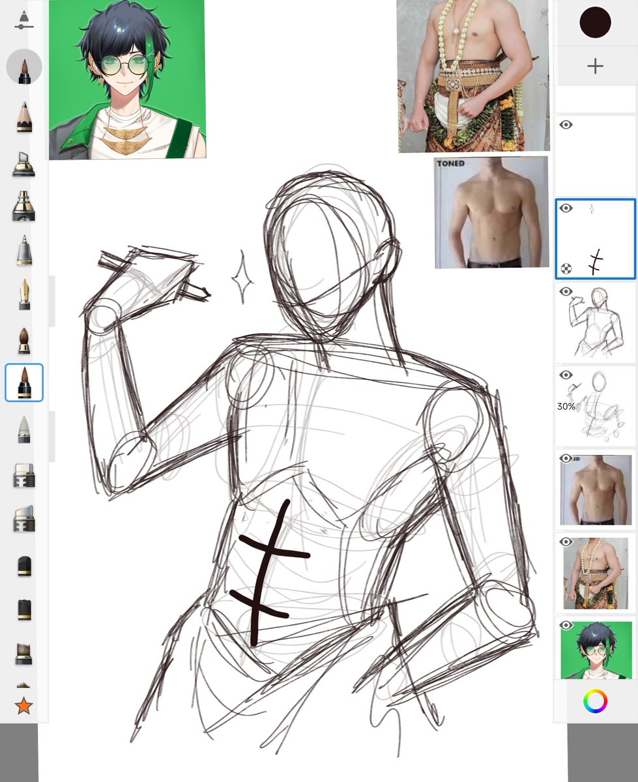
Task: Select the toned torso photo layer thumbnail
Action: pyautogui.click(x=596, y=489)
